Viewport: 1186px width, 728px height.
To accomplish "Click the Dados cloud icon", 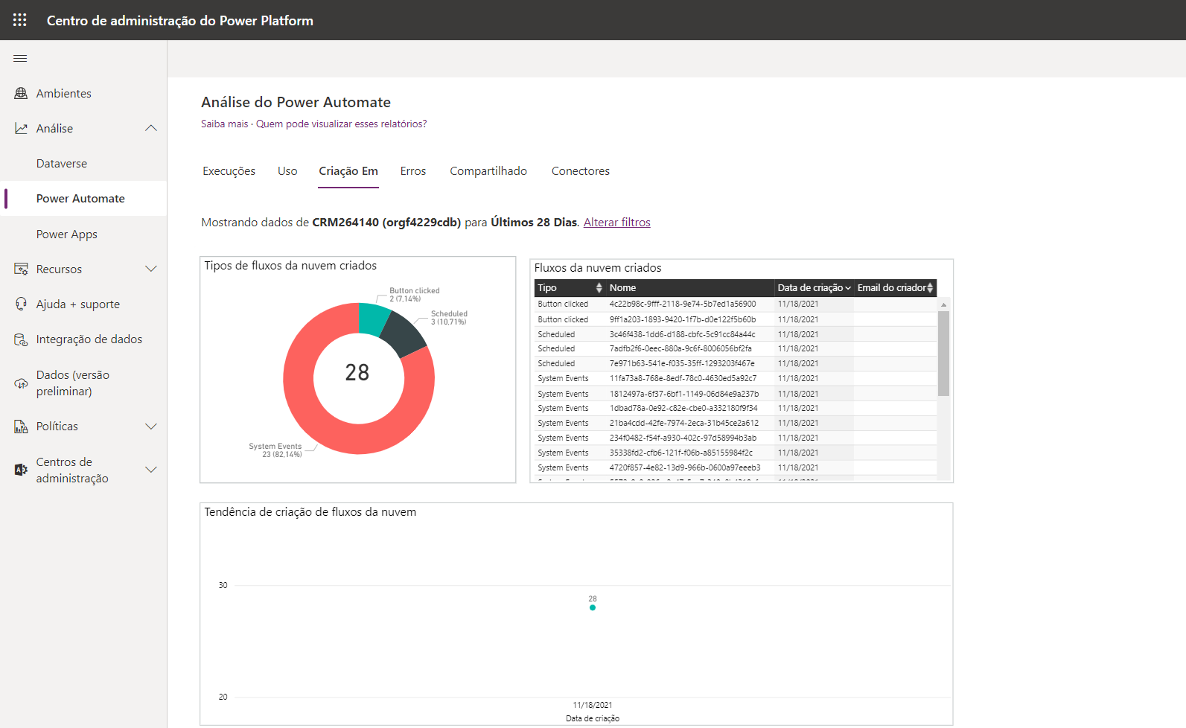I will (x=21, y=383).
